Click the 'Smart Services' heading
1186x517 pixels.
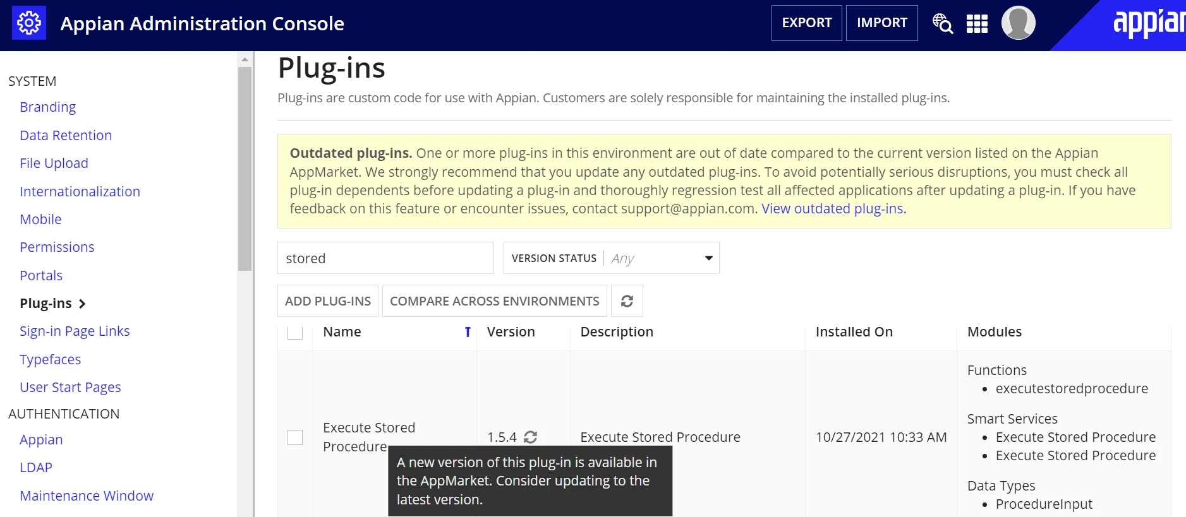pyautogui.click(x=1012, y=419)
